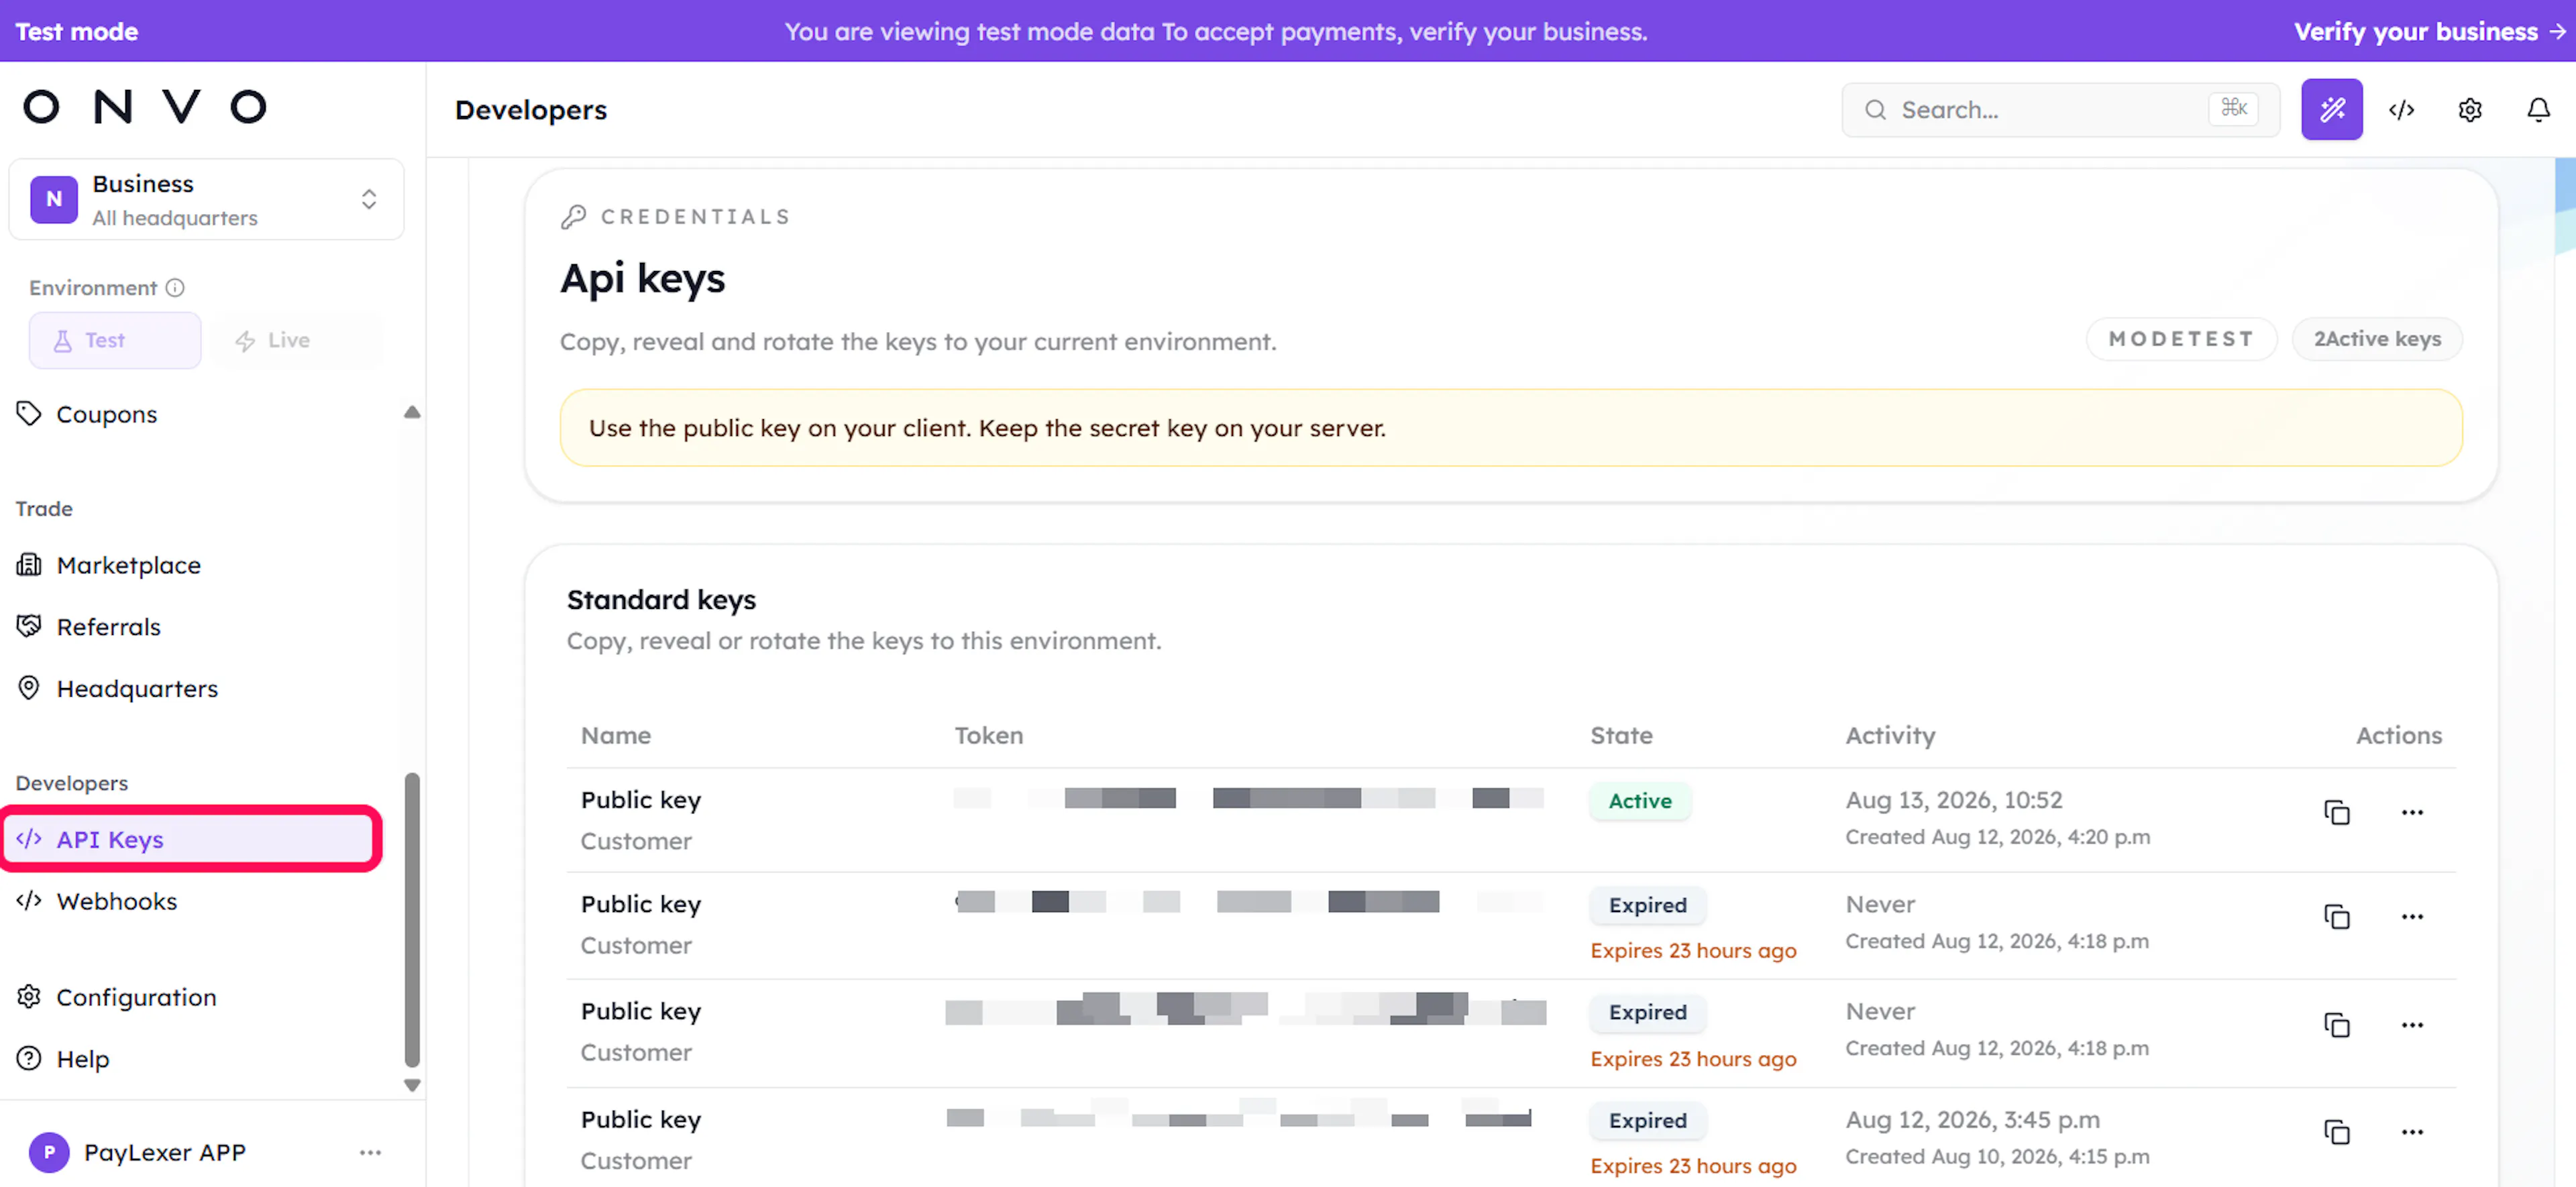This screenshot has width=2576, height=1187.
Task: Click the Standard keys heading
Action: coord(661,600)
